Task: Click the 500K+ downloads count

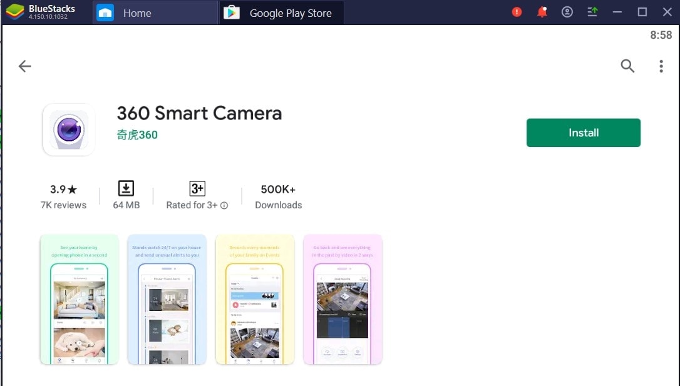Action: tap(278, 190)
